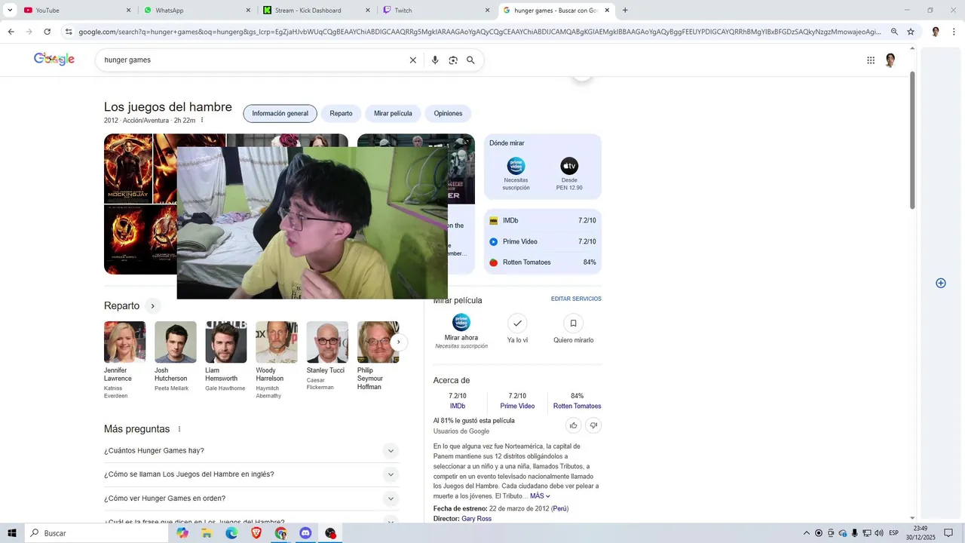Click Woody Harrelson cast photo
Screen dimensions: 965x543
click(x=277, y=342)
